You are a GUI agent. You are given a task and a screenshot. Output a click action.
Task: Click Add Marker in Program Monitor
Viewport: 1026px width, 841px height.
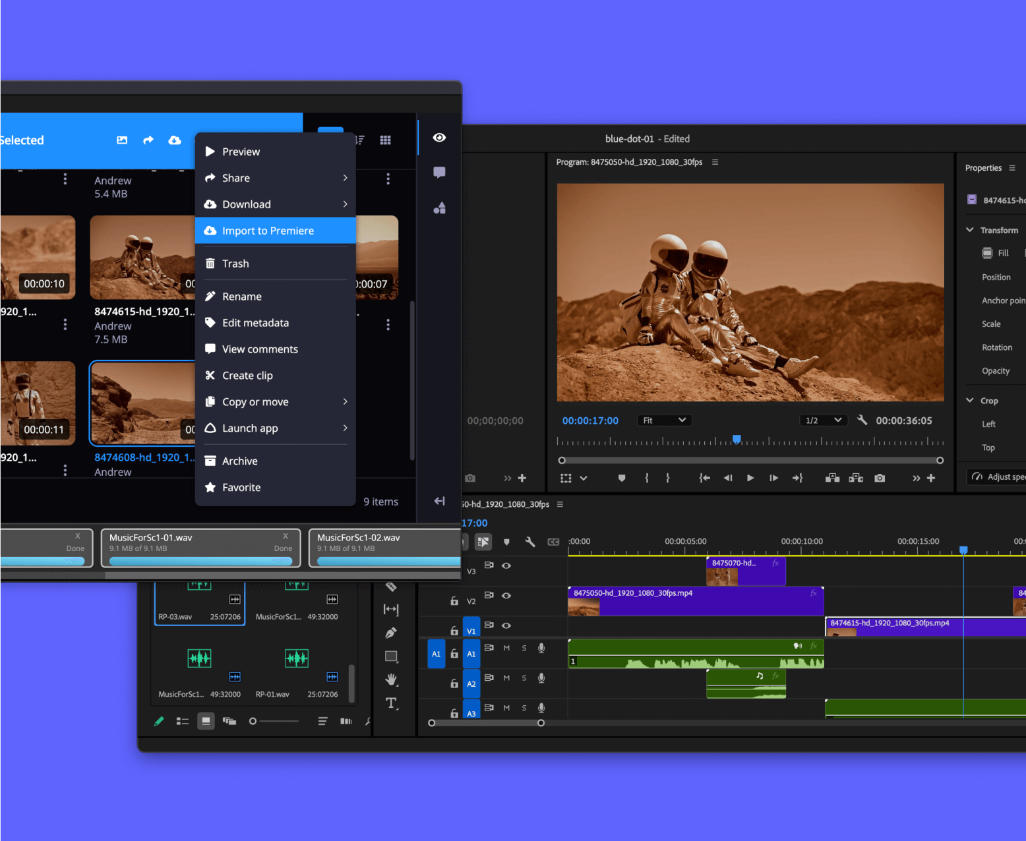click(x=622, y=478)
